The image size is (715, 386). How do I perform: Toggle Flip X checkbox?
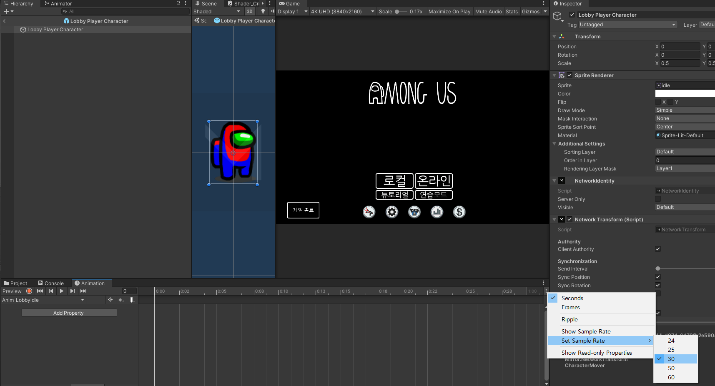[658, 102]
